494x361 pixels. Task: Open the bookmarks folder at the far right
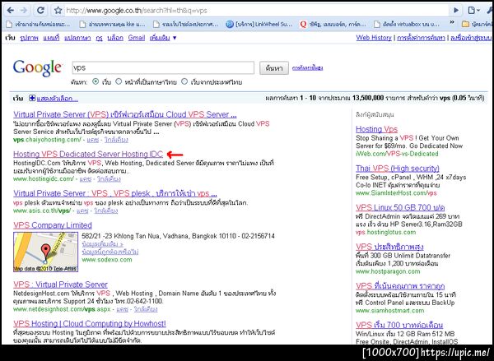pos(477,24)
